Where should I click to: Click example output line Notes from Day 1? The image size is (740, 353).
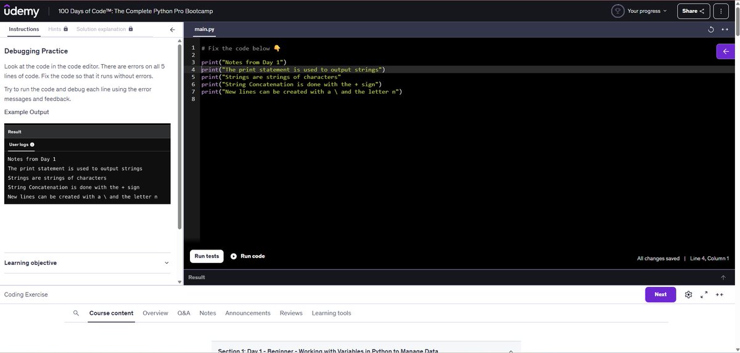tap(32, 159)
